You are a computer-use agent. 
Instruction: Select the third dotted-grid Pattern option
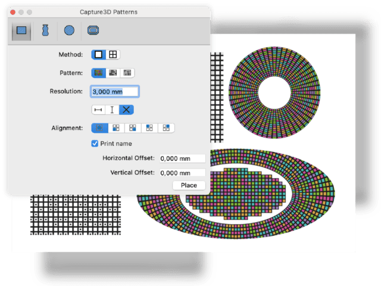pyautogui.click(x=127, y=73)
